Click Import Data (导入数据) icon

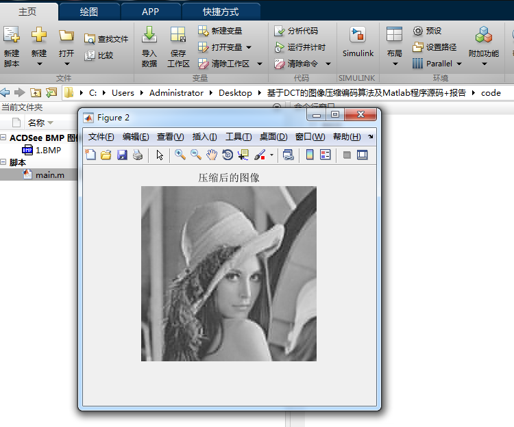pos(149,35)
